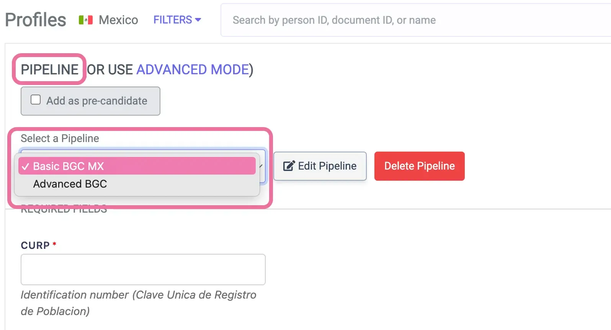Click the Mexico flag icon
Screen dimensions: 611x330
pos(85,20)
